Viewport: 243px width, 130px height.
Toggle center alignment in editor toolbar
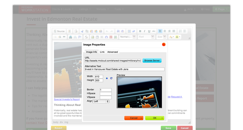click(165, 31)
